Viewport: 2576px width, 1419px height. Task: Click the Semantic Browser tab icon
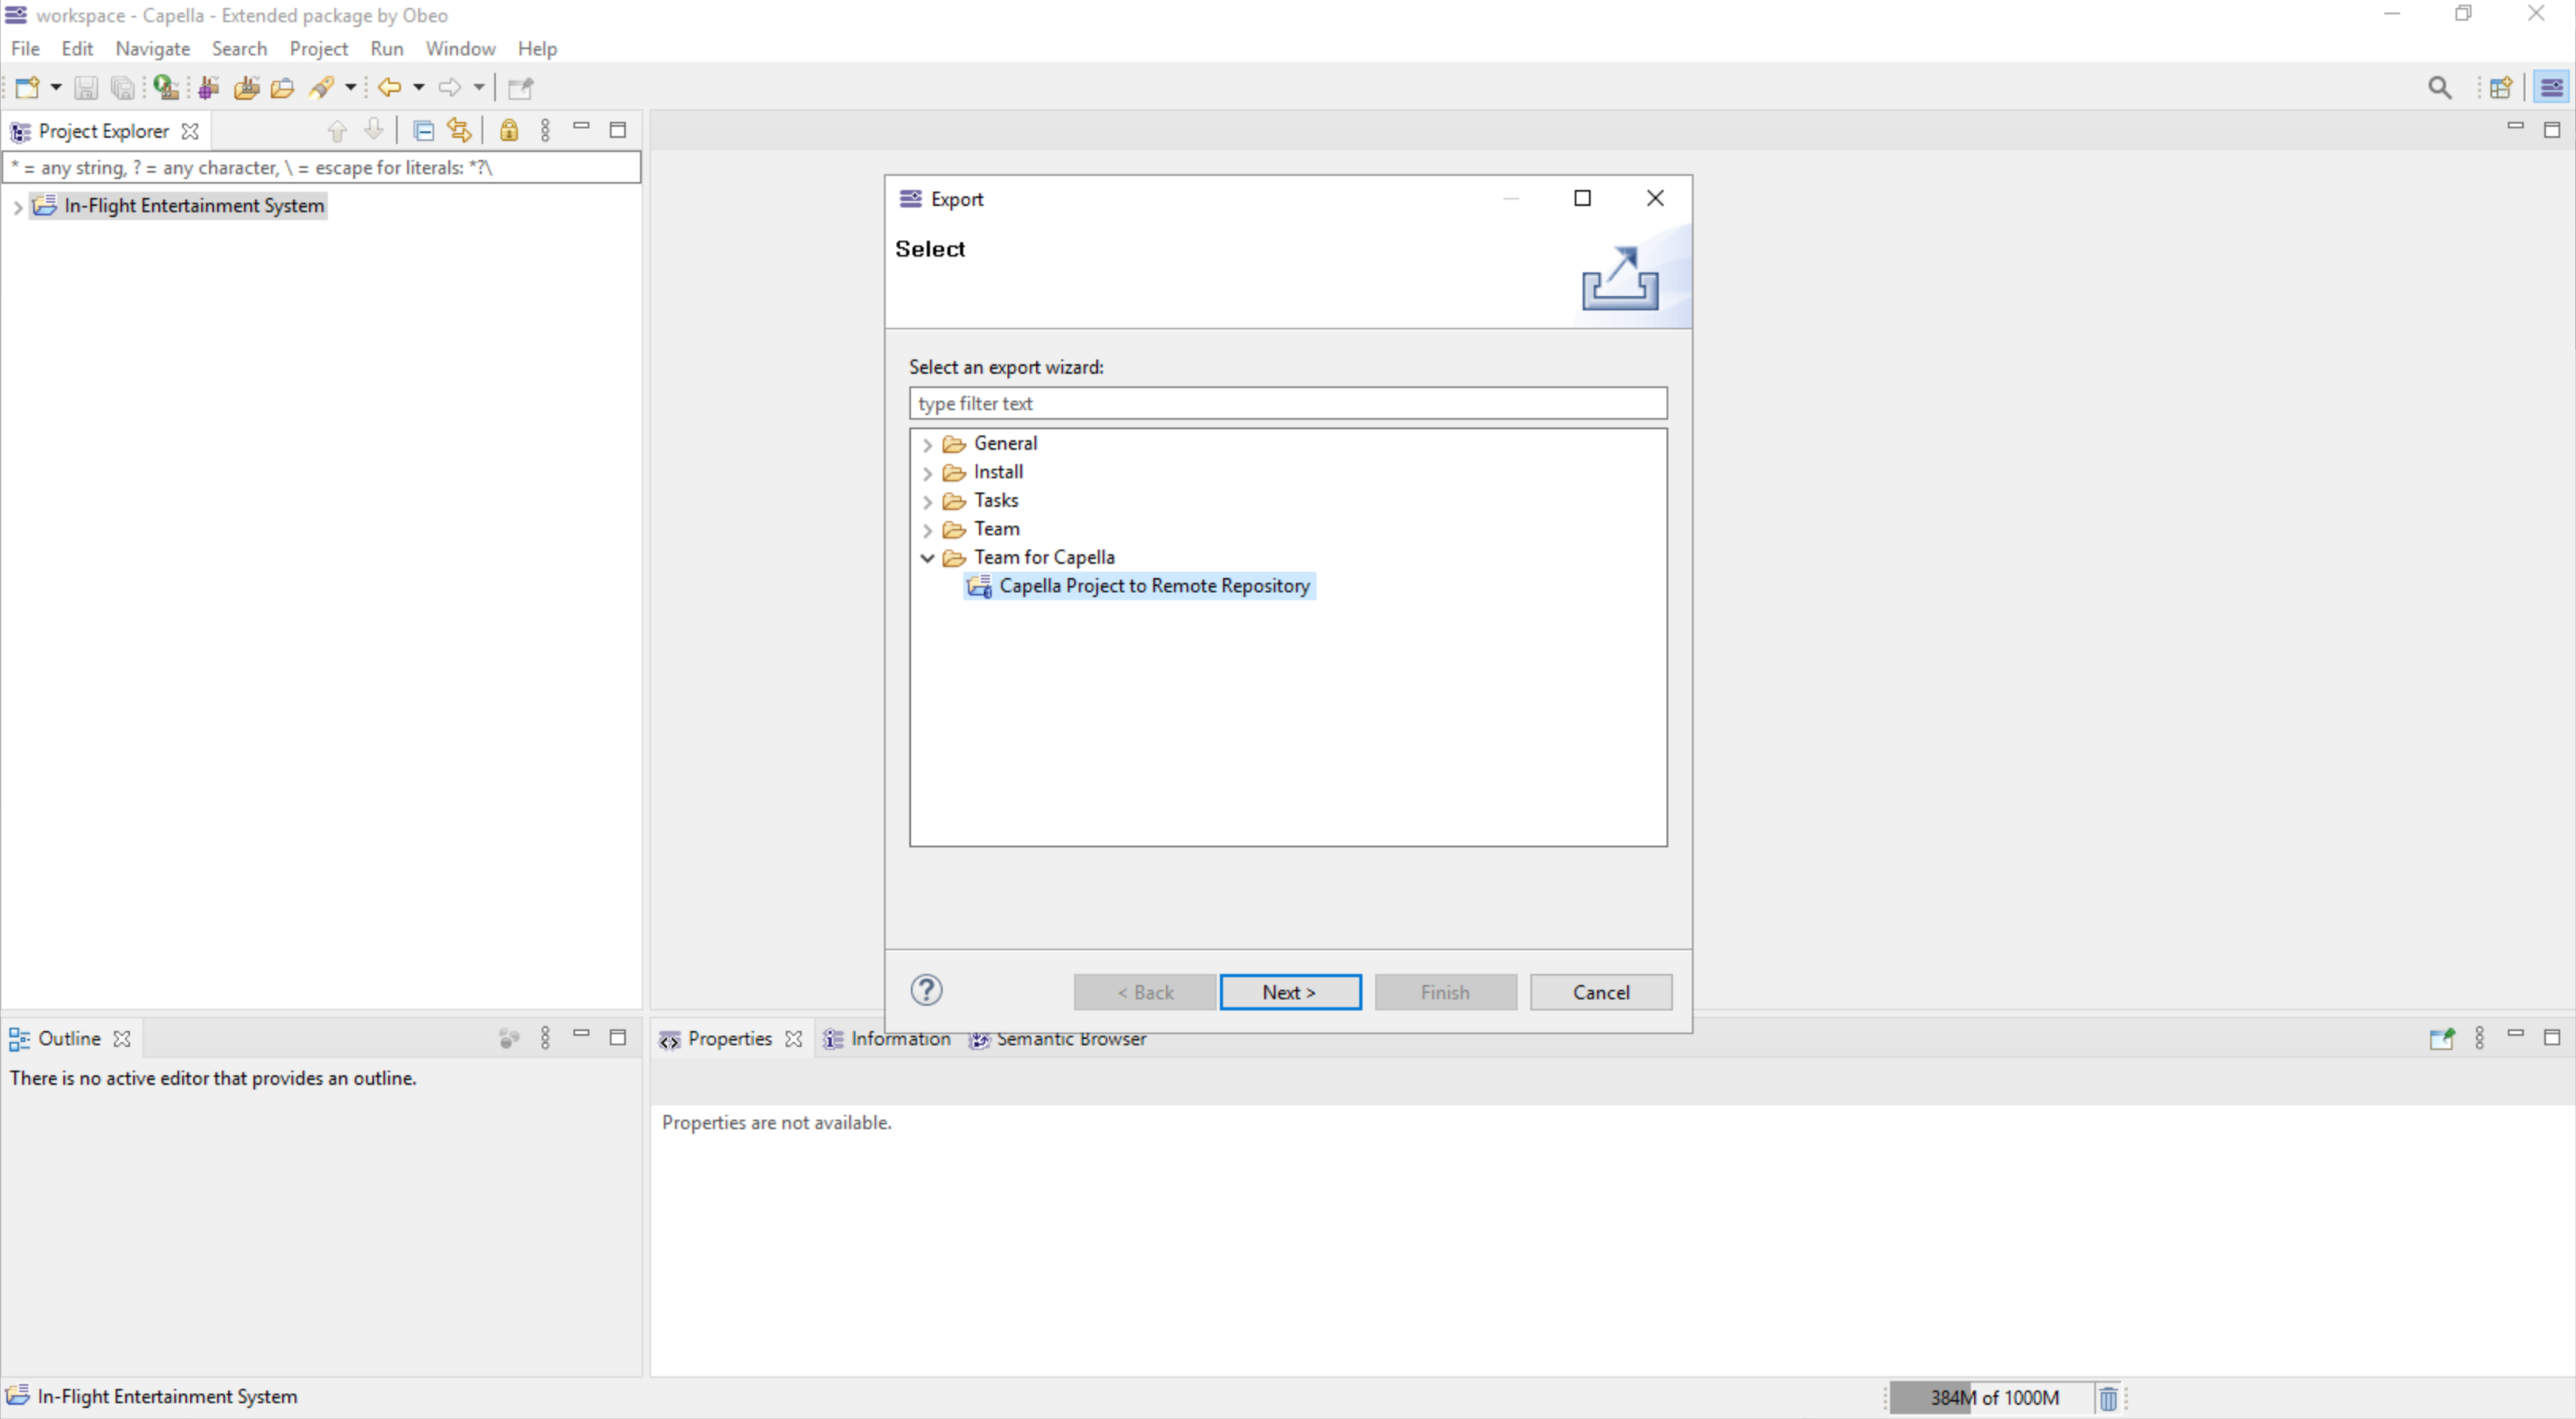(x=977, y=1038)
